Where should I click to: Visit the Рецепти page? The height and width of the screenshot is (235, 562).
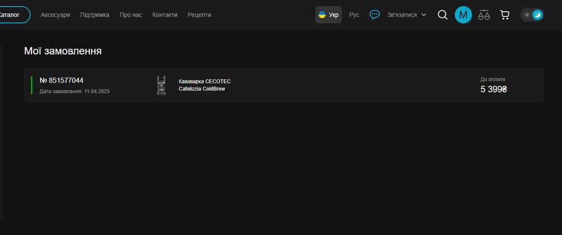coord(200,15)
